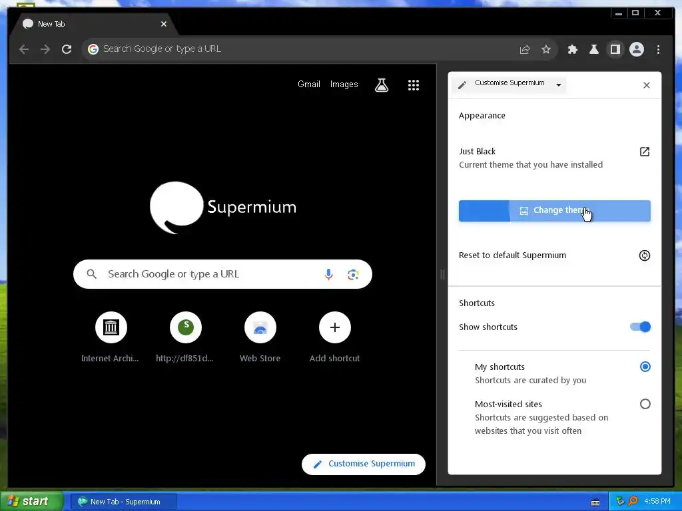Open the experiments flask in toolbar
Screen dimensions: 682x511
593,49
